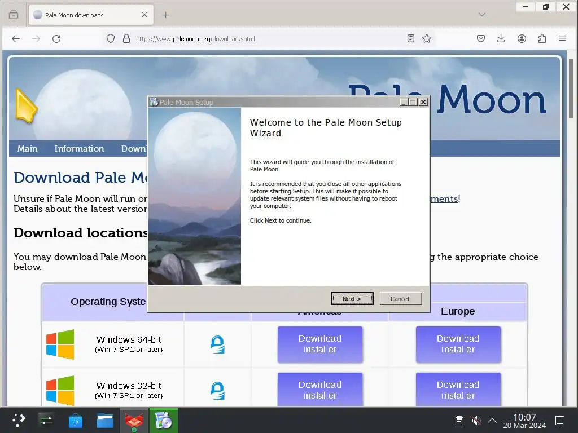
Task: Click the Europe column header
Action: pyautogui.click(x=458, y=311)
